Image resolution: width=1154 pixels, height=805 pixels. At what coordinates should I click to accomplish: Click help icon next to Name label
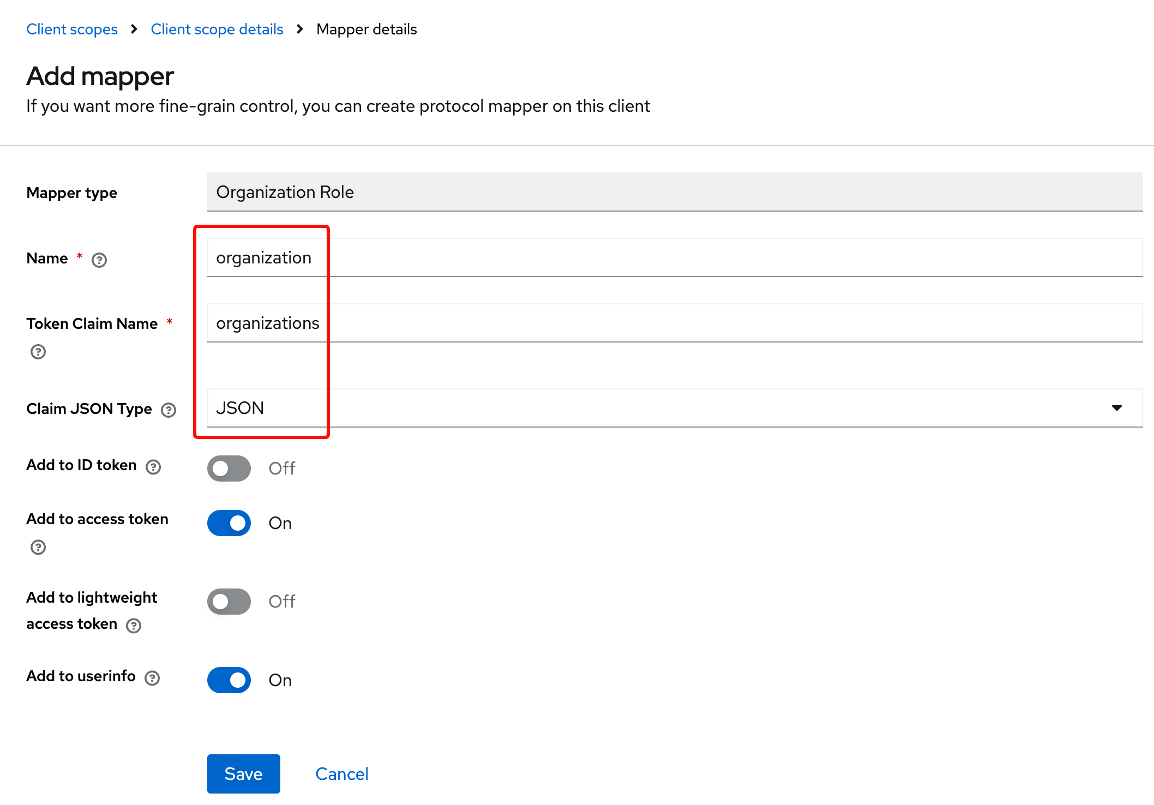[x=99, y=260]
